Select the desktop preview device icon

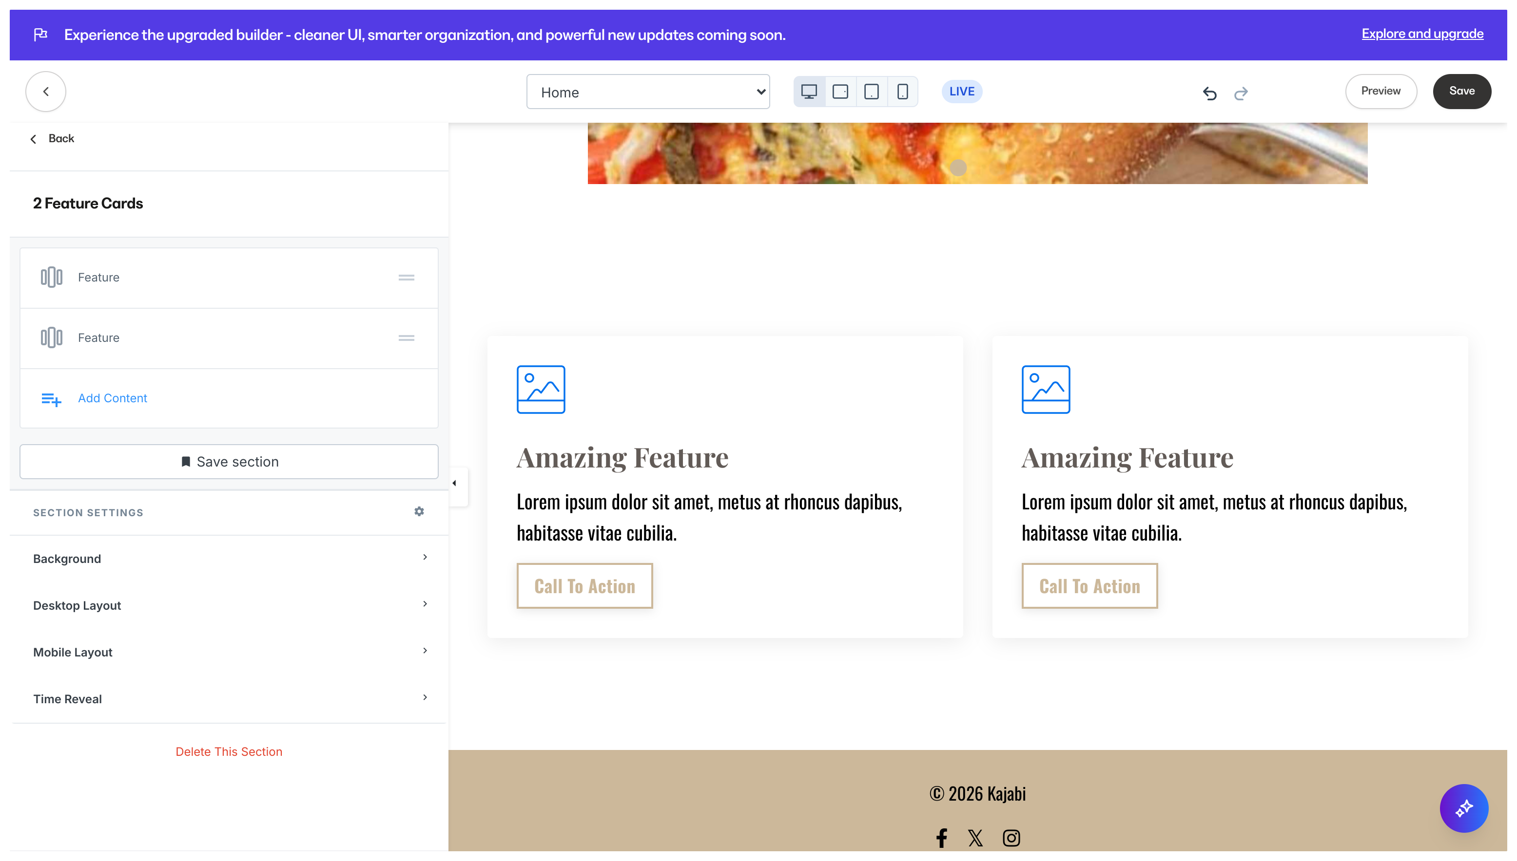coord(809,92)
